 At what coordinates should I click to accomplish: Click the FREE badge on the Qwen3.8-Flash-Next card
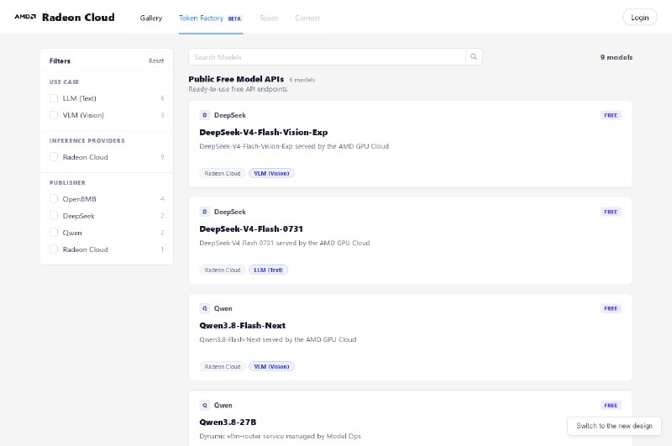[611, 308]
